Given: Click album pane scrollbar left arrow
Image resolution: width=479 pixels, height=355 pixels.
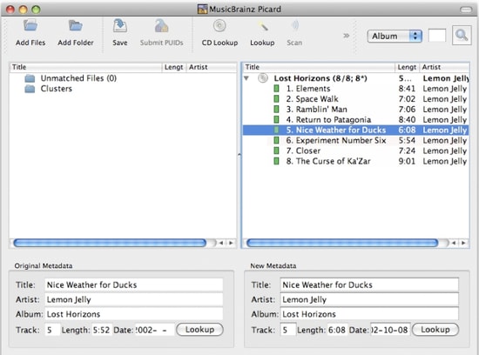Looking at the screenshot, I should (454, 243).
